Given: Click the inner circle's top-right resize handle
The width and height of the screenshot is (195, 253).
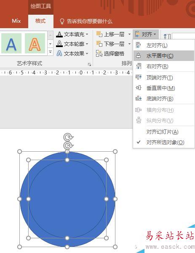Looking at the screenshot, I should [x=106, y=160].
